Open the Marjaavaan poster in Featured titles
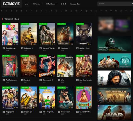The height and width of the screenshot is (121, 133). 65,98
